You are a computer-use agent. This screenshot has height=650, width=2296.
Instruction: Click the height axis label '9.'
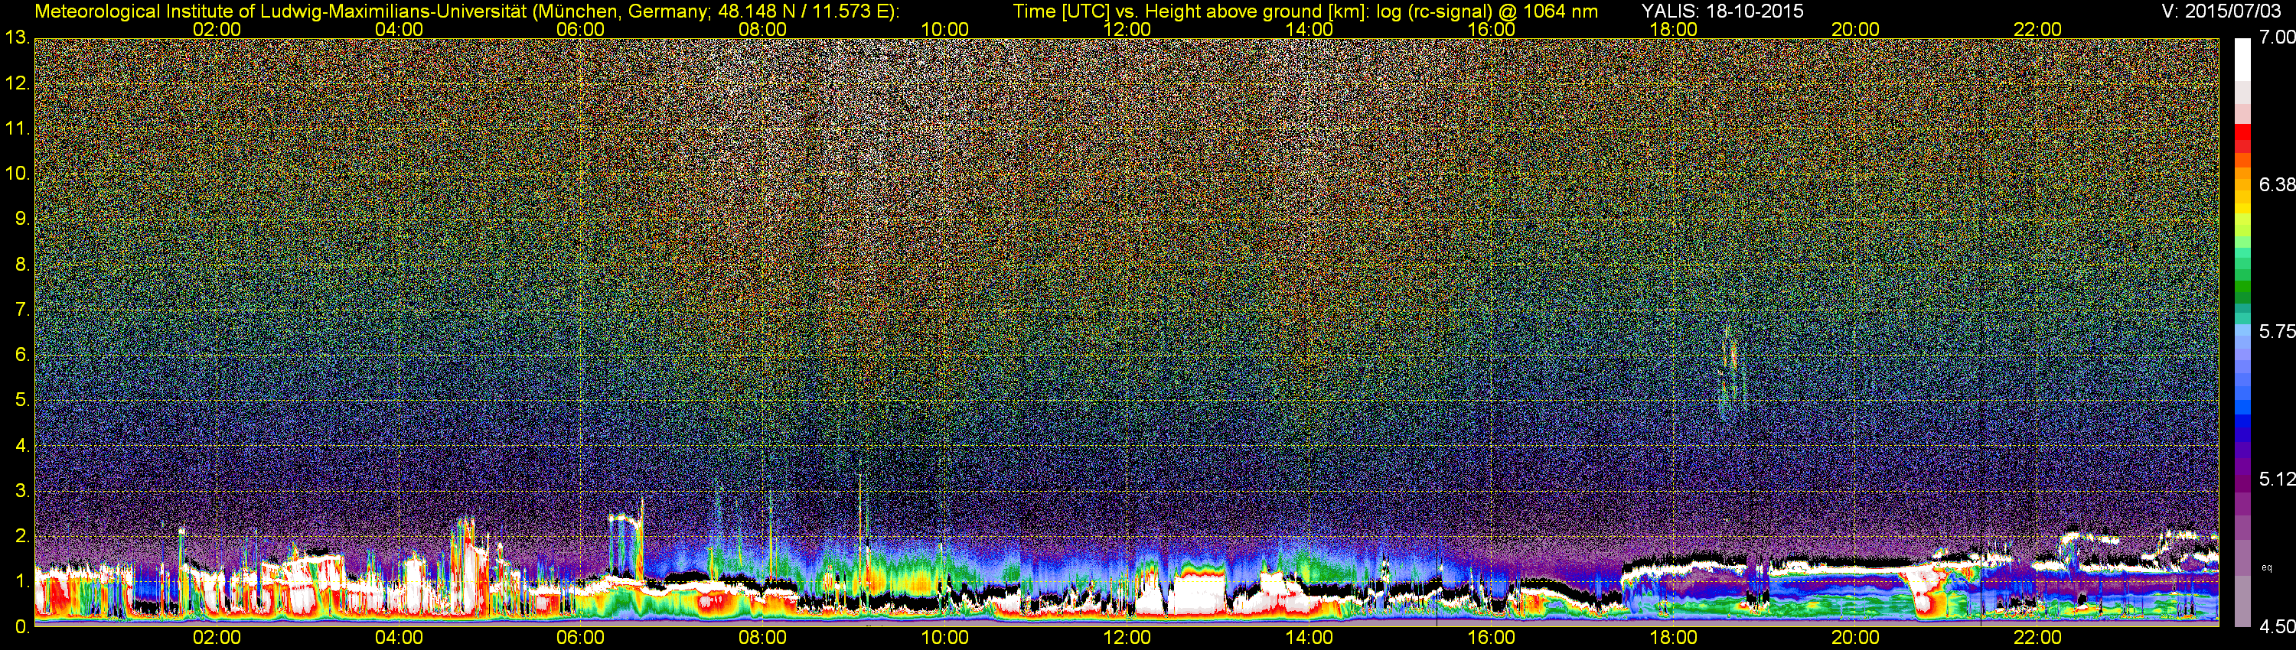22,219
